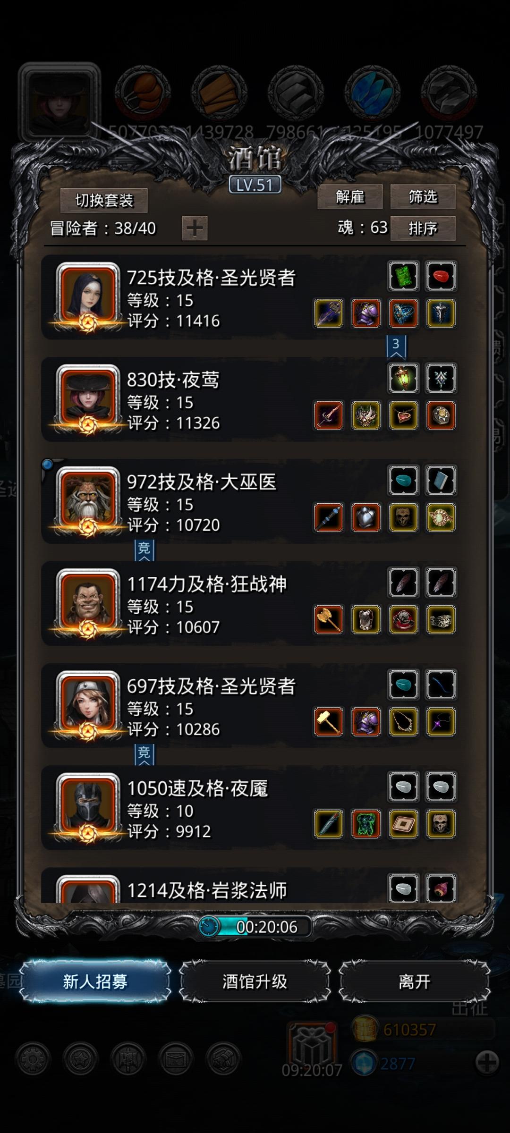This screenshot has width=510, height=1133.
Task: Tap the recruitment timer progress bar
Action: [255, 927]
